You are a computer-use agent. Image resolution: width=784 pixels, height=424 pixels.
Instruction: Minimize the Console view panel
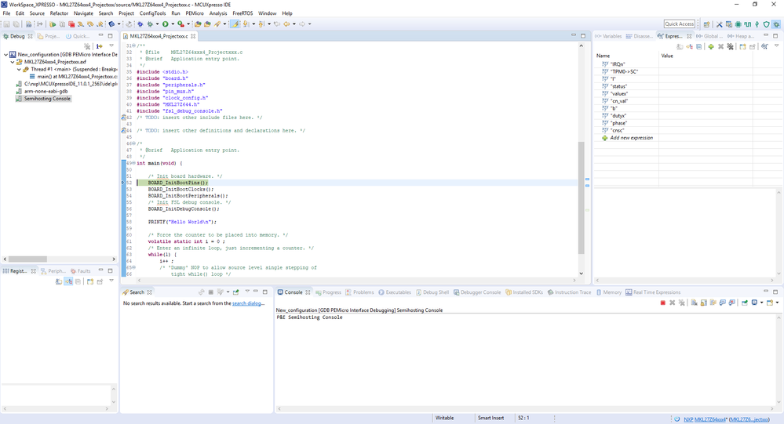[x=766, y=291]
